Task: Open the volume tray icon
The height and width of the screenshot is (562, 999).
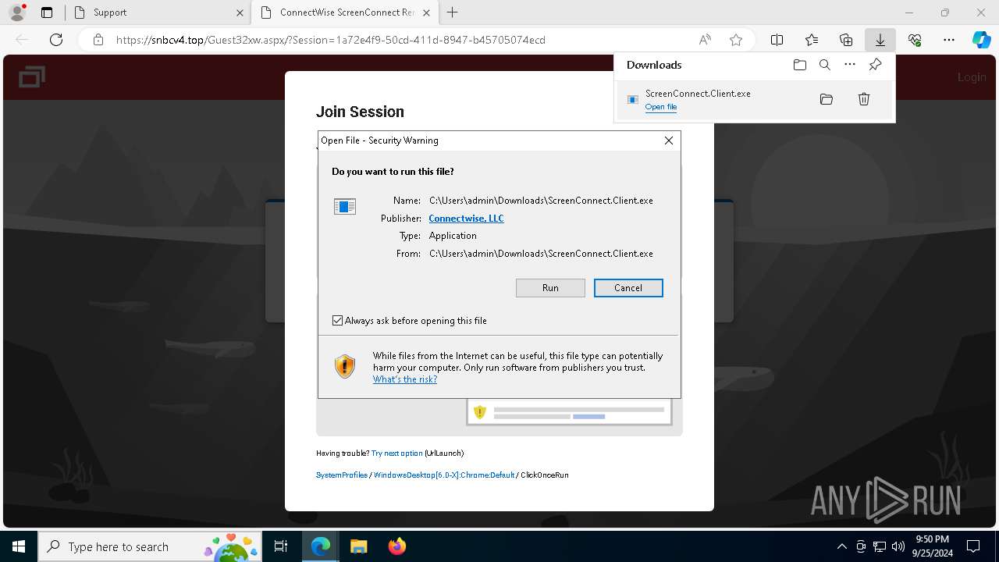Action: coord(898,546)
